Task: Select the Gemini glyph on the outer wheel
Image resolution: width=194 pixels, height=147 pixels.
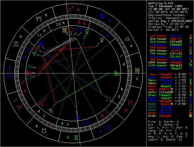Action: [76, 138]
